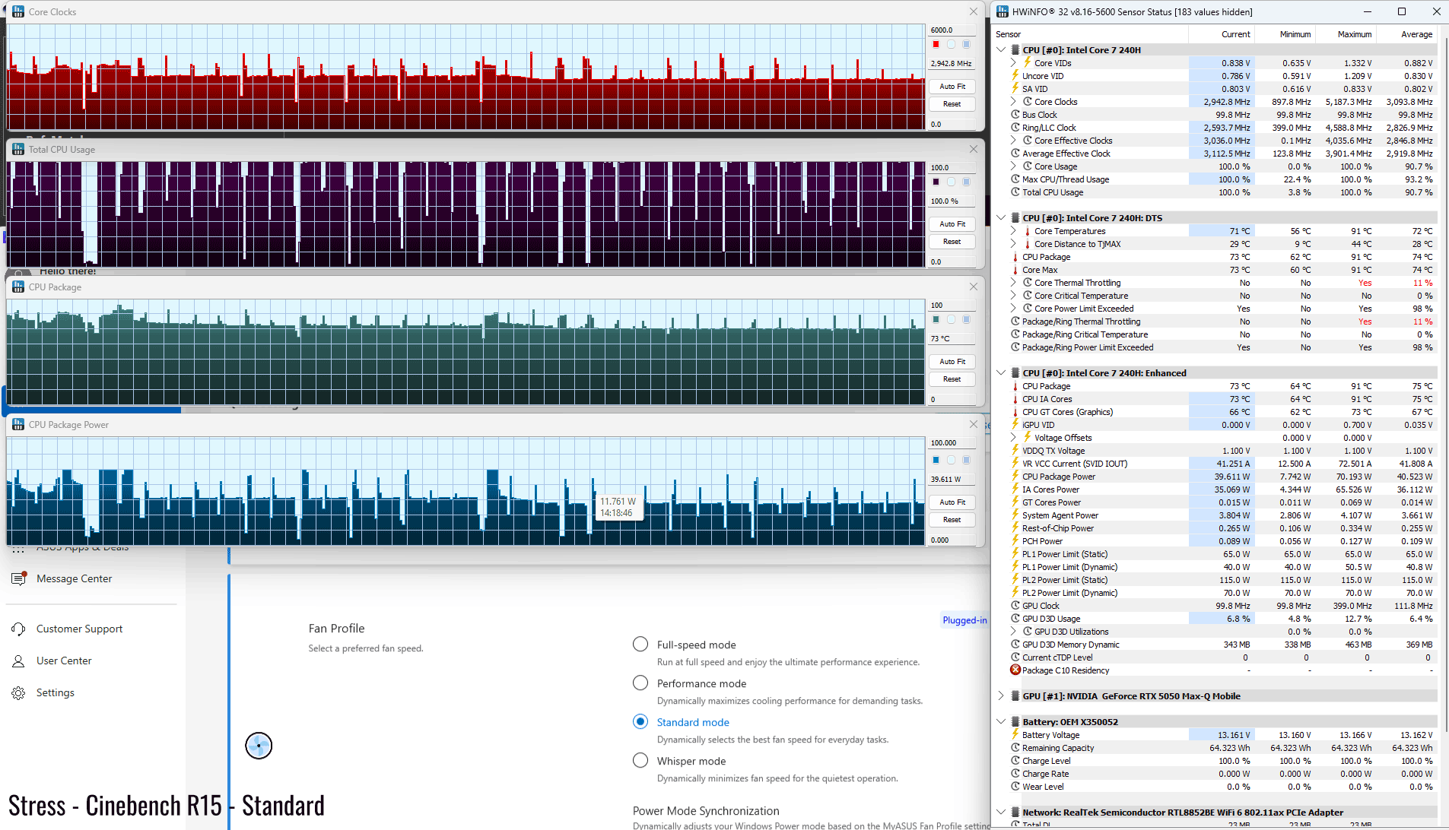Click the clock icon beside Ring/LLC Clock
Screen dimensions: 1449x830
pos(1015,127)
